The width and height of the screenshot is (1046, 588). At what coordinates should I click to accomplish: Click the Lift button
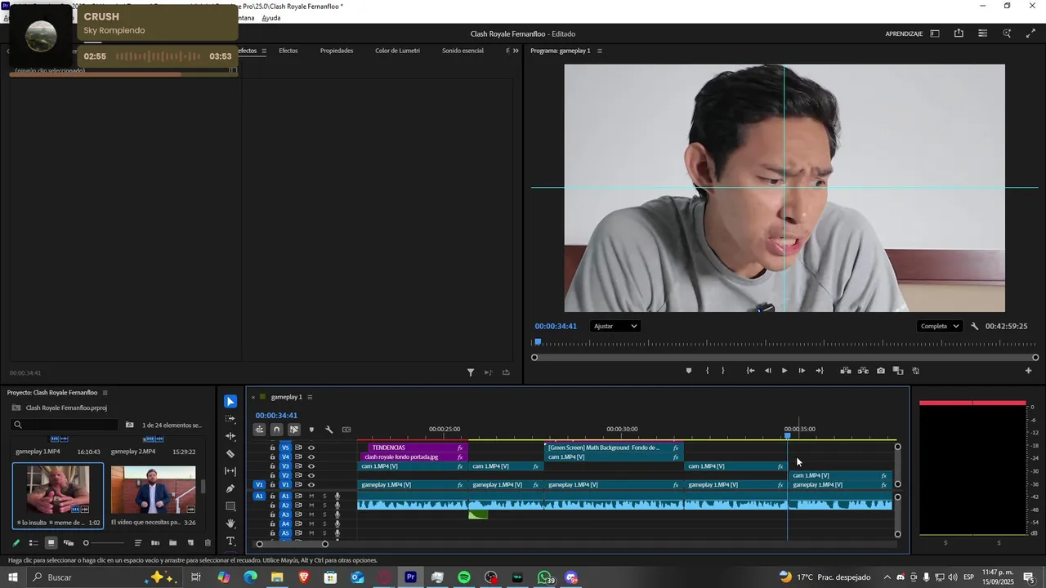[846, 371]
